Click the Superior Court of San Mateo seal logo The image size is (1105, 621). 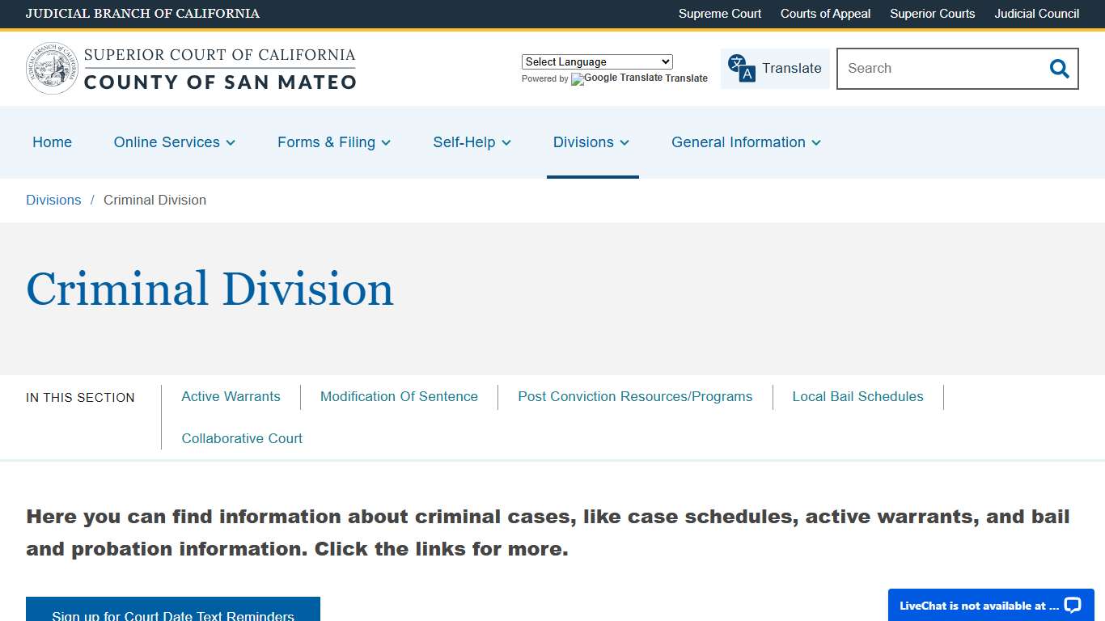pyautogui.click(x=52, y=68)
